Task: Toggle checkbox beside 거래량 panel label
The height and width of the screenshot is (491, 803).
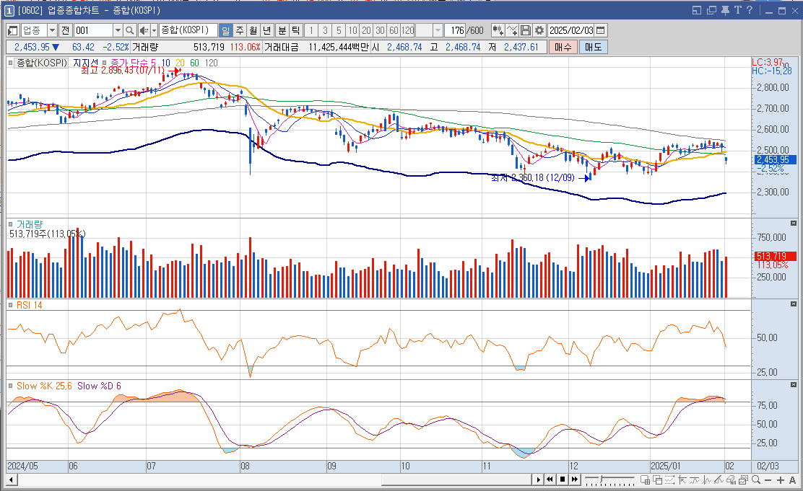Action: [10, 224]
